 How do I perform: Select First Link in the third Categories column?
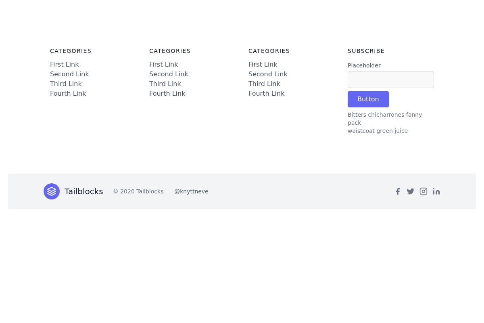(x=263, y=64)
